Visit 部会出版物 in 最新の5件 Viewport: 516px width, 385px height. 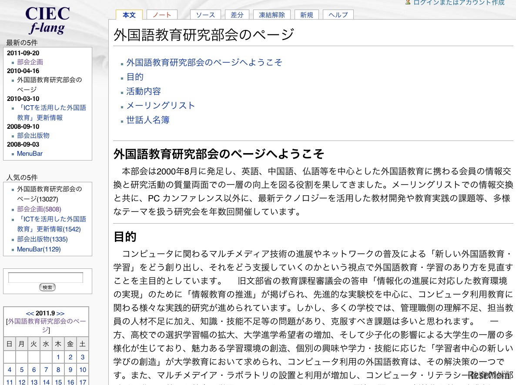(33, 135)
